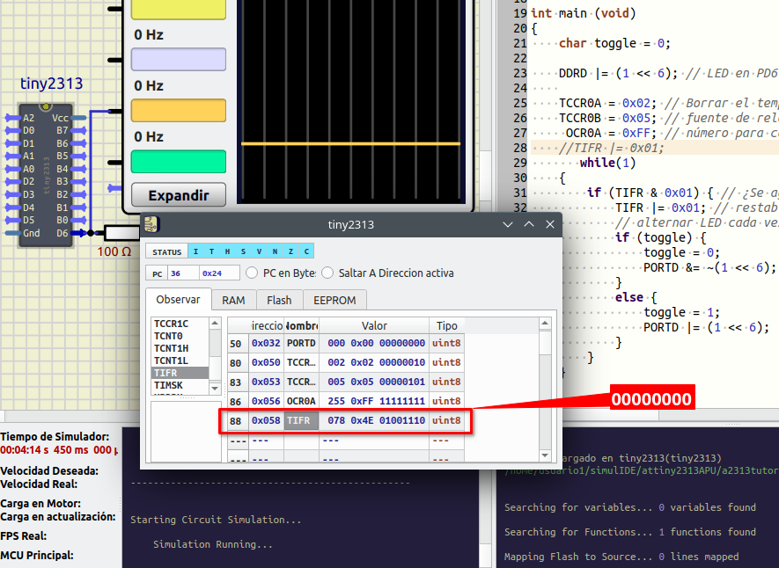Image resolution: width=779 pixels, height=568 pixels.
Task: Click the 100 Ω resistor component
Action: 121,233
